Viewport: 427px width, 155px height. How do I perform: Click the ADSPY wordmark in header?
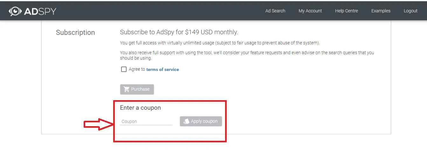point(40,11)
